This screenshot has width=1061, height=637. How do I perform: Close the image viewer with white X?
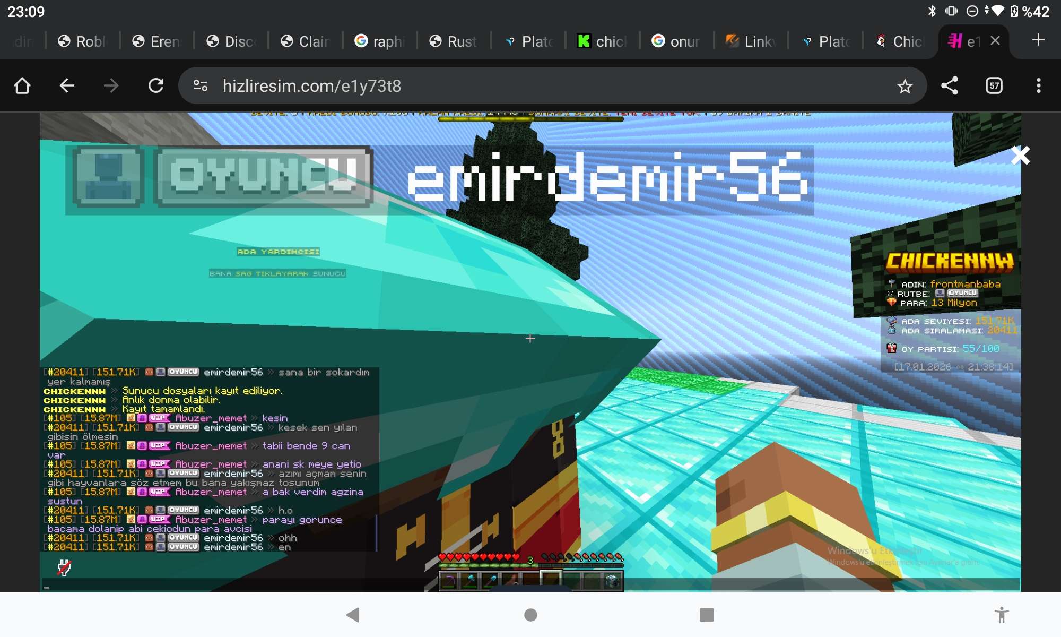[1020, 156]
